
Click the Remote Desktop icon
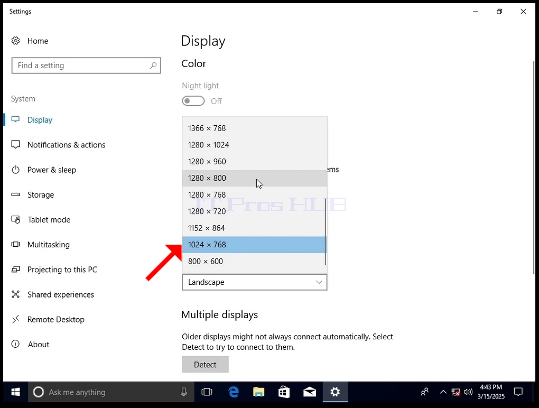click(15, 319)
